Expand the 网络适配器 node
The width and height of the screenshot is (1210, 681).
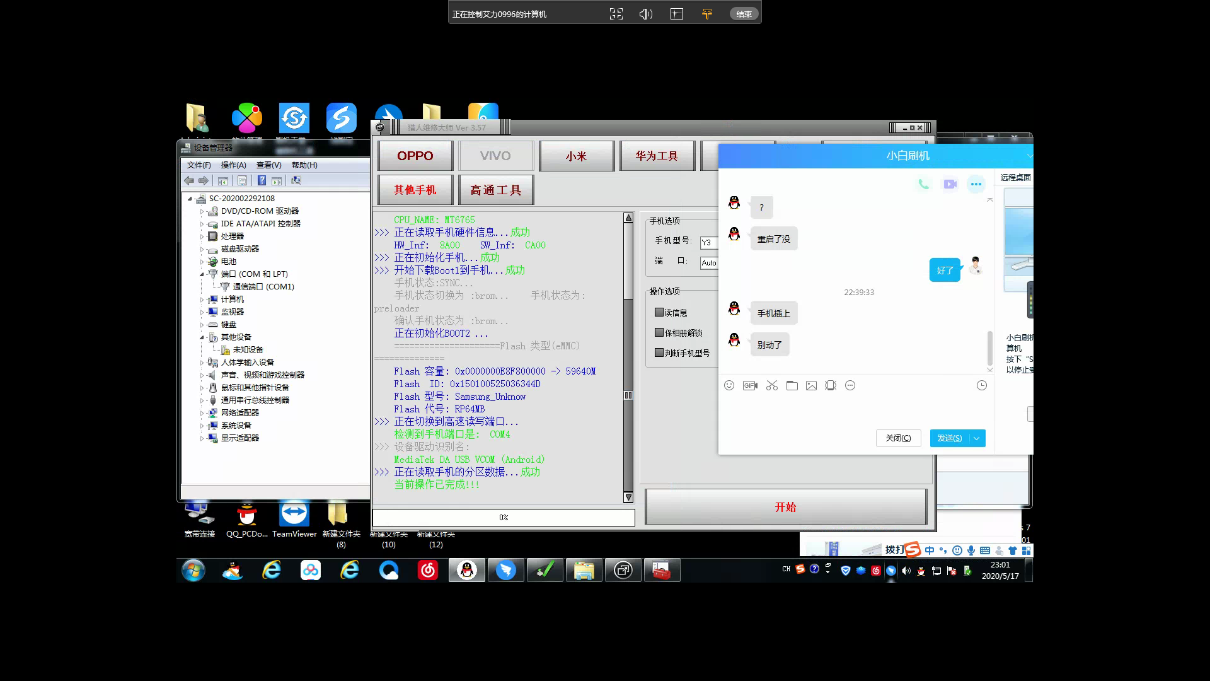pos(202,413)
